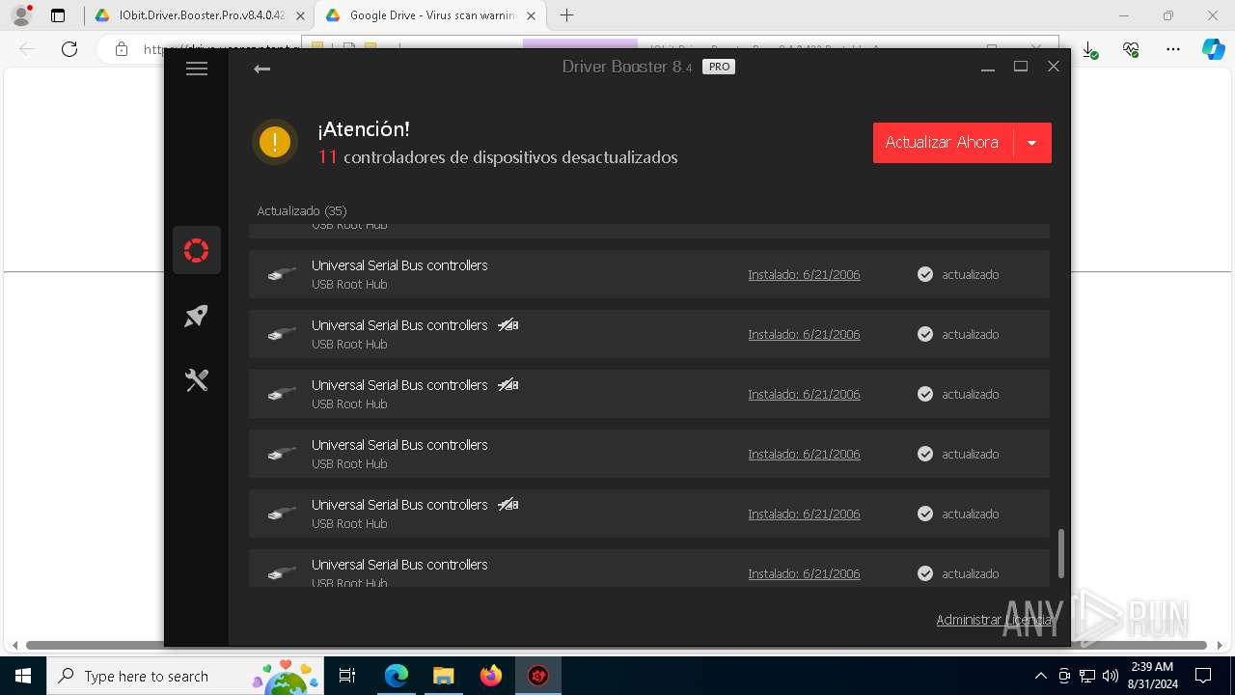Close the IObit.Driver.Booster.Pro tab
Image resolution: width=1235 pixels, height=695 pixels.
(x=300, y=15)
